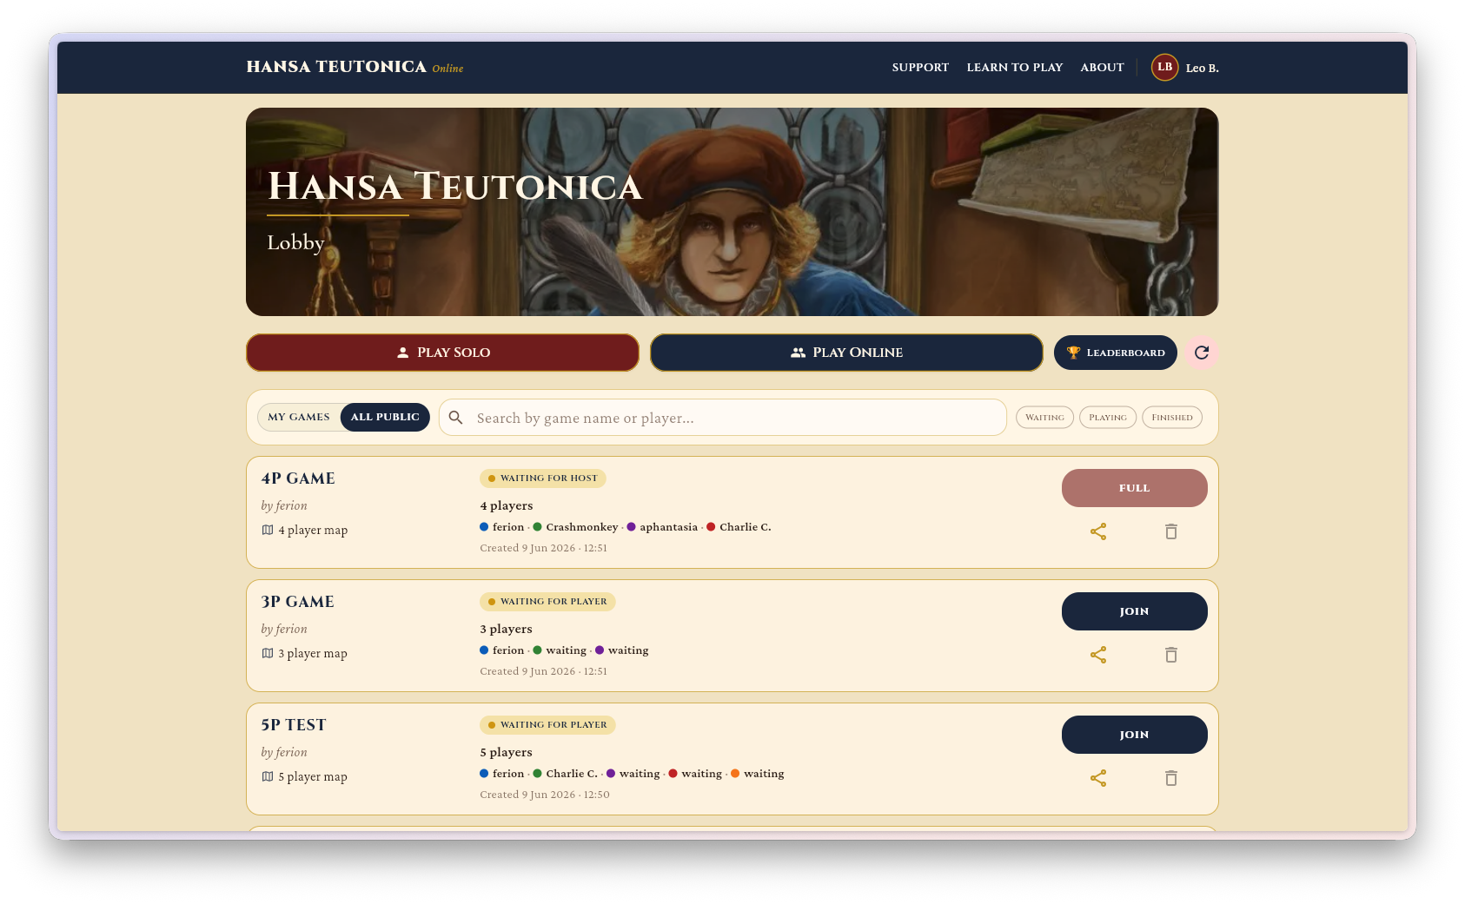Delete the 4P Game with trash icon
Image resolution: width=1465 pixels, height=904 pixels.
[x=1171, y=531]
